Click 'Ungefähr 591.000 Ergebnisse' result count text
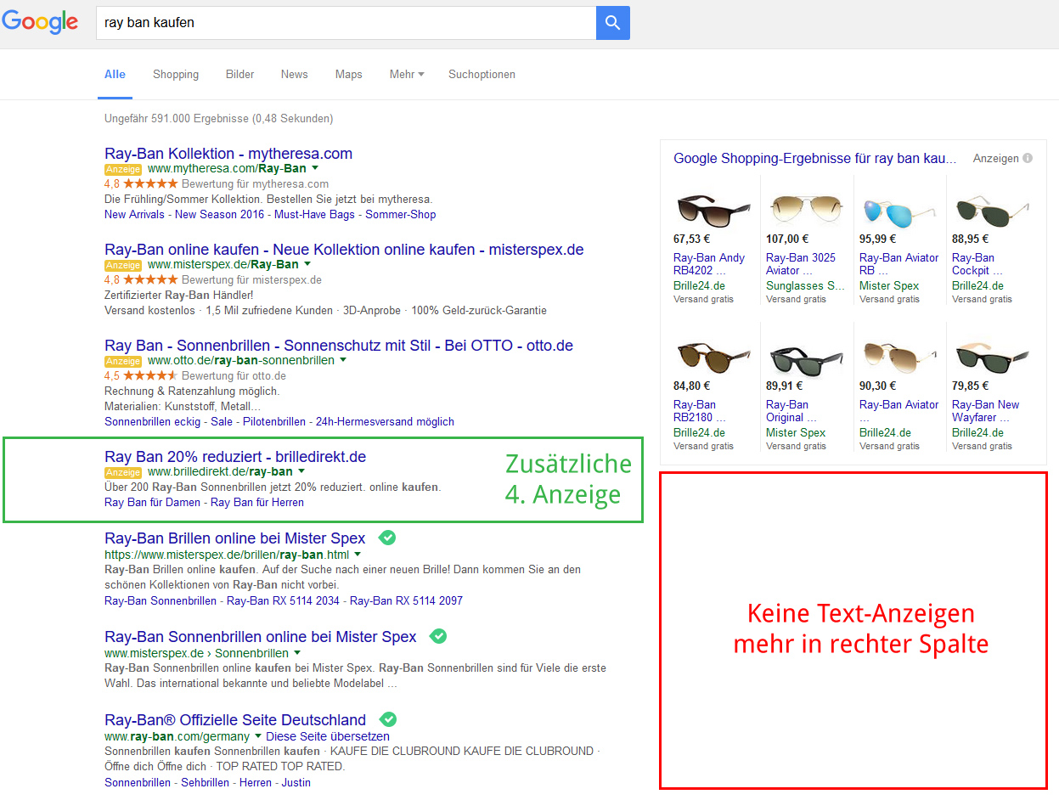1059x800 pixels. [219, 119]
